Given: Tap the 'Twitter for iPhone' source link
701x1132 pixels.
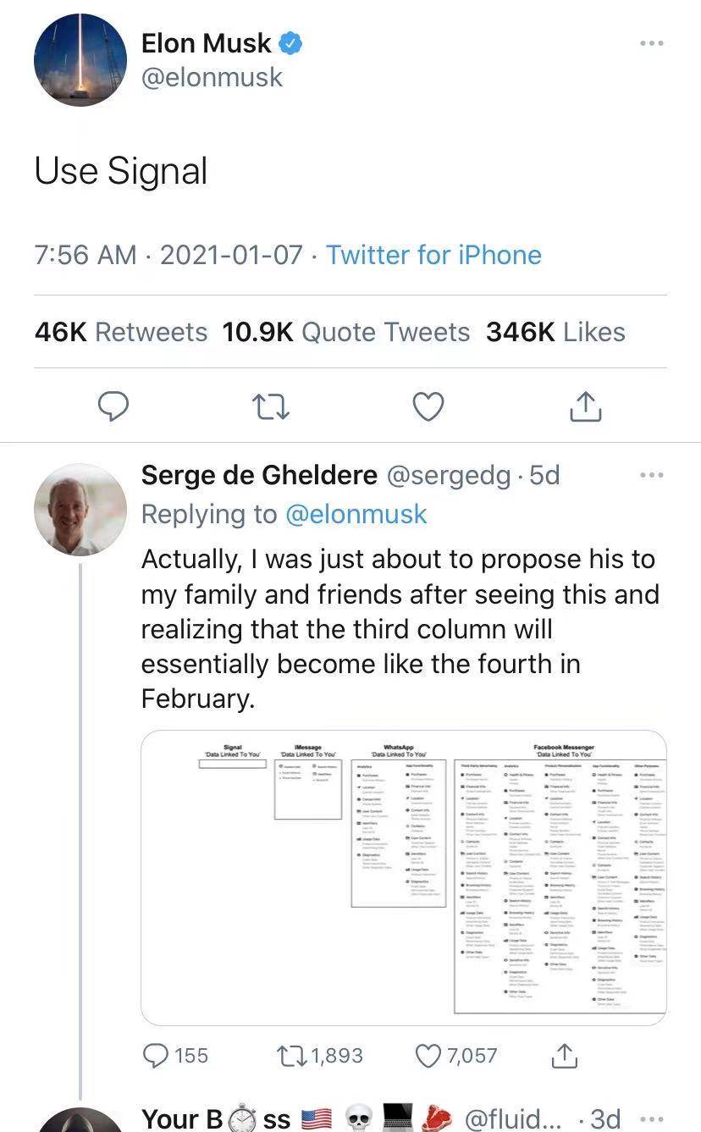Looking at the screenshot, I should pyautogui.click(x=433, y=255).
